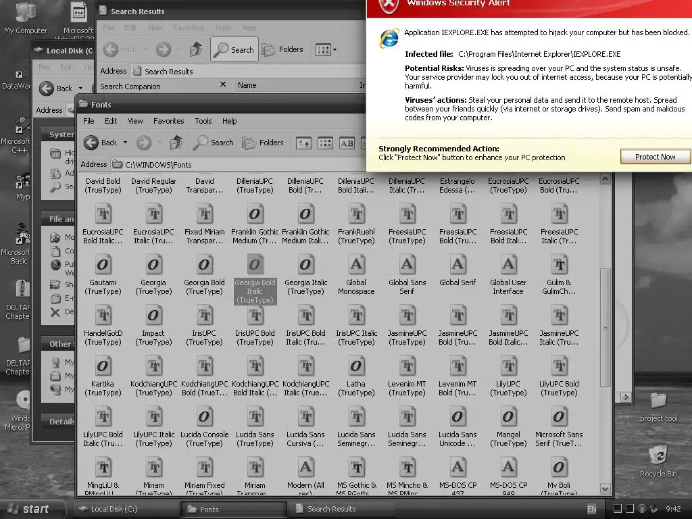Open the File menu in Fonts
This screenshot has width=692, height=519.
(x=89, y=121)
